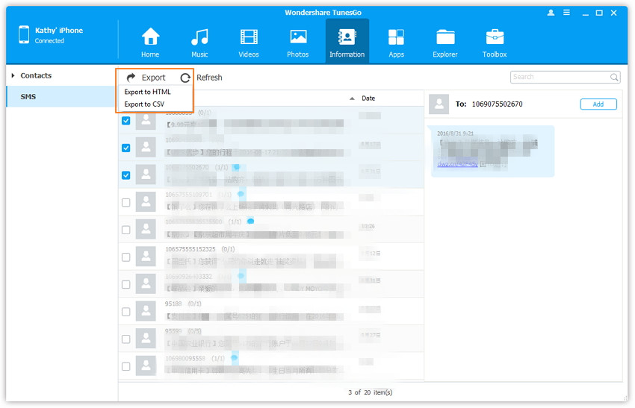
Task: Check the 95188 conversation checkbox
Action: pos(126,311)
